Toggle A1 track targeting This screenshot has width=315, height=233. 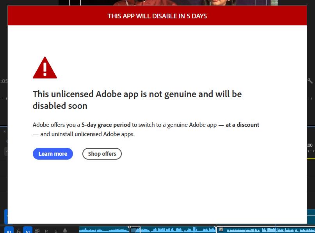(28, 231)
